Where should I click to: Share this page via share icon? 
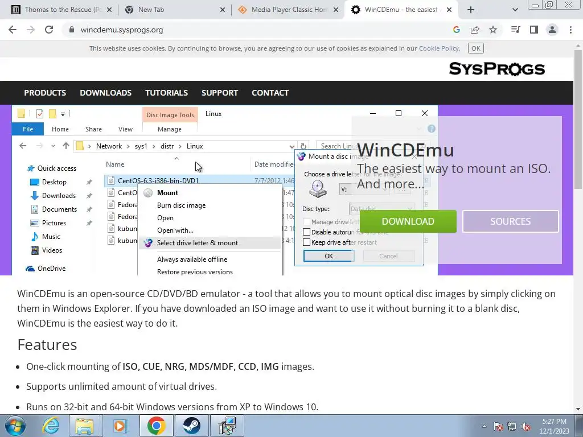[475, 30]
